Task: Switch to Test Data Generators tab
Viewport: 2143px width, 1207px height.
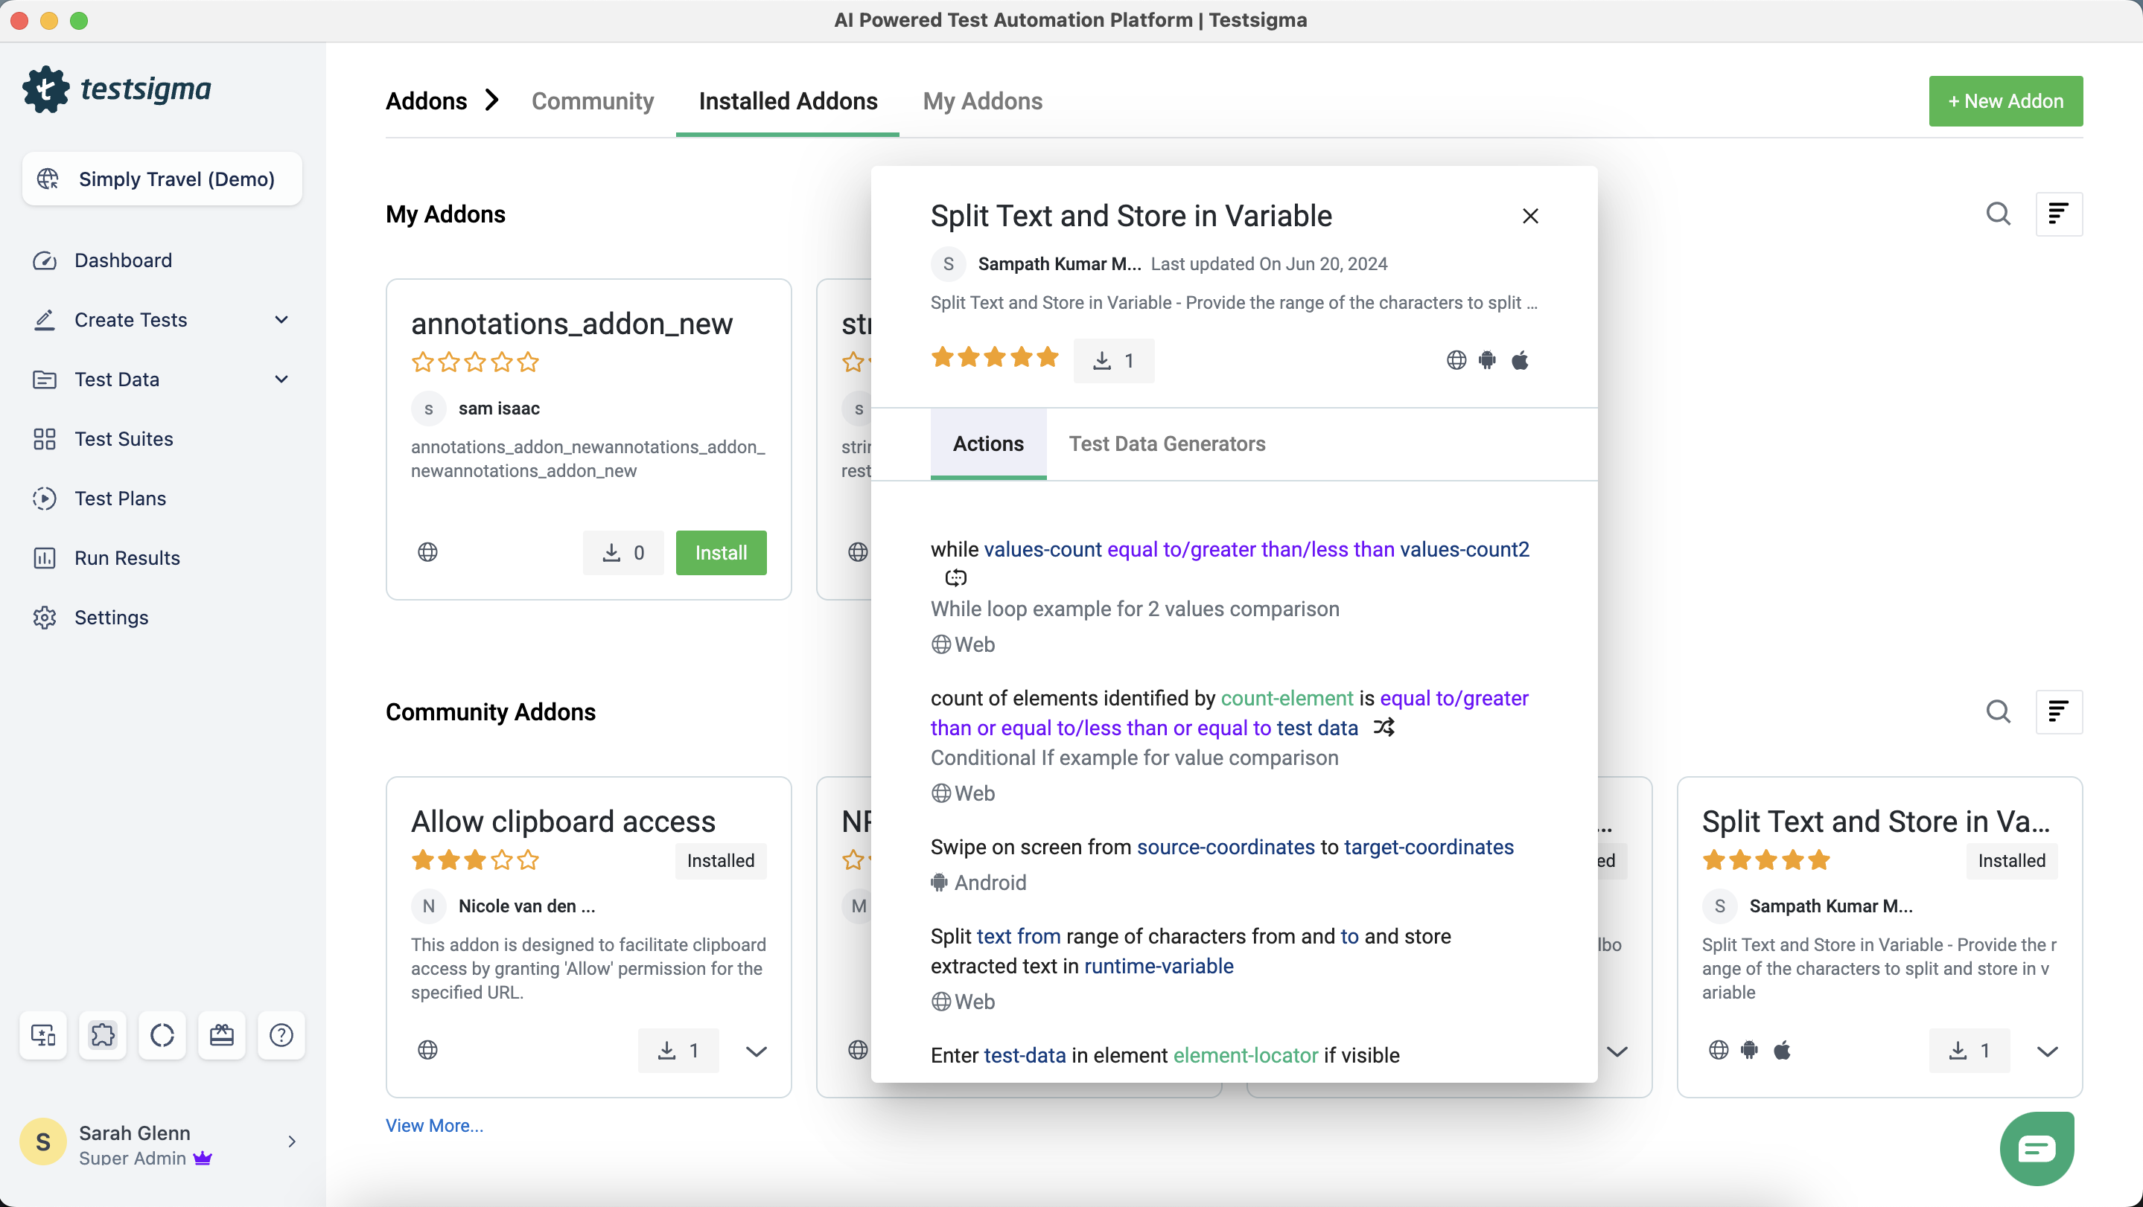Action: pyautogui.click(x=1166, y=444)
